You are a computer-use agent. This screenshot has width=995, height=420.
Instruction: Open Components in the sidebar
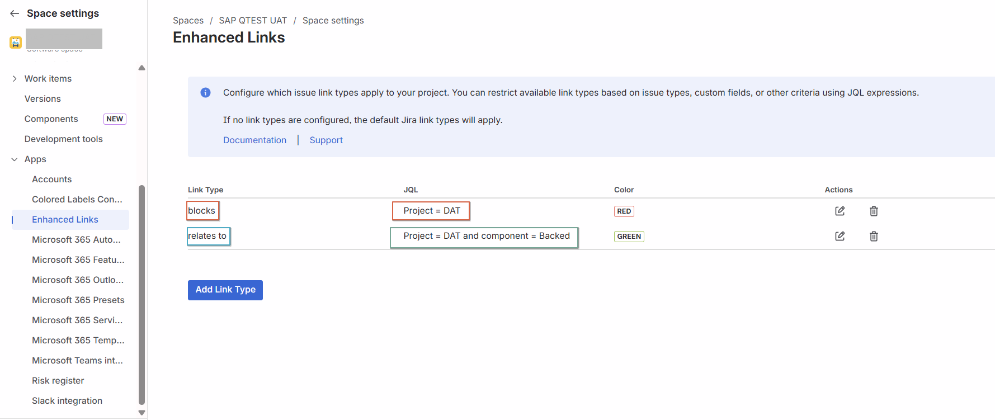51,119
